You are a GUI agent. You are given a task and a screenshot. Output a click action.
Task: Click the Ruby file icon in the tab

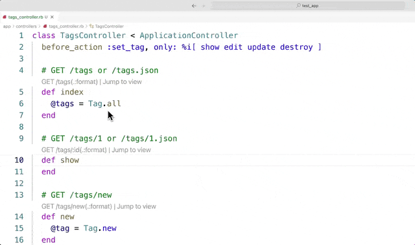pos(5,17)
